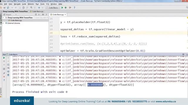Image resolution: width=188 pixels, height=105 pixels.
Task: Close the Code-Basics.py editor tab
Action: [x=65, y=15]
